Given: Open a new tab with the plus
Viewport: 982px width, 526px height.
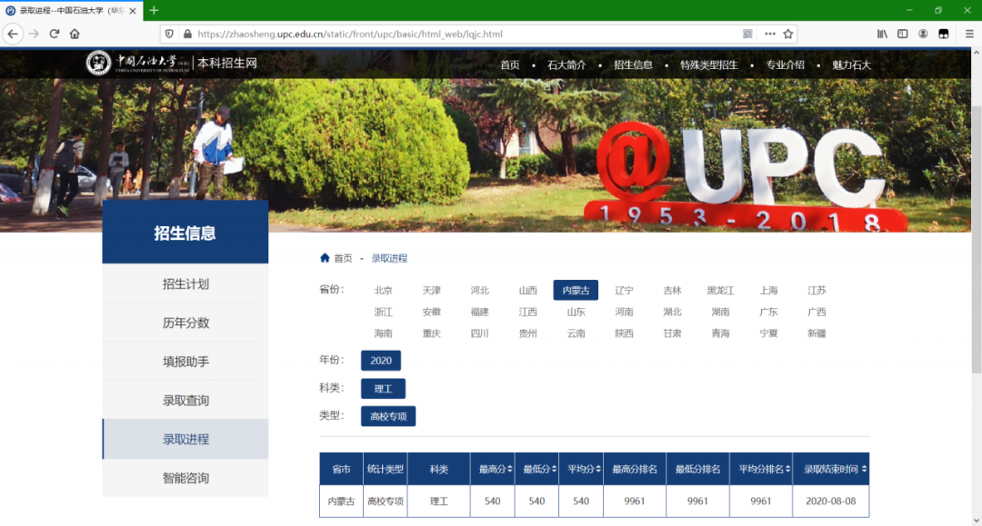Looking at the screenshot, I should tap(154, 11).
